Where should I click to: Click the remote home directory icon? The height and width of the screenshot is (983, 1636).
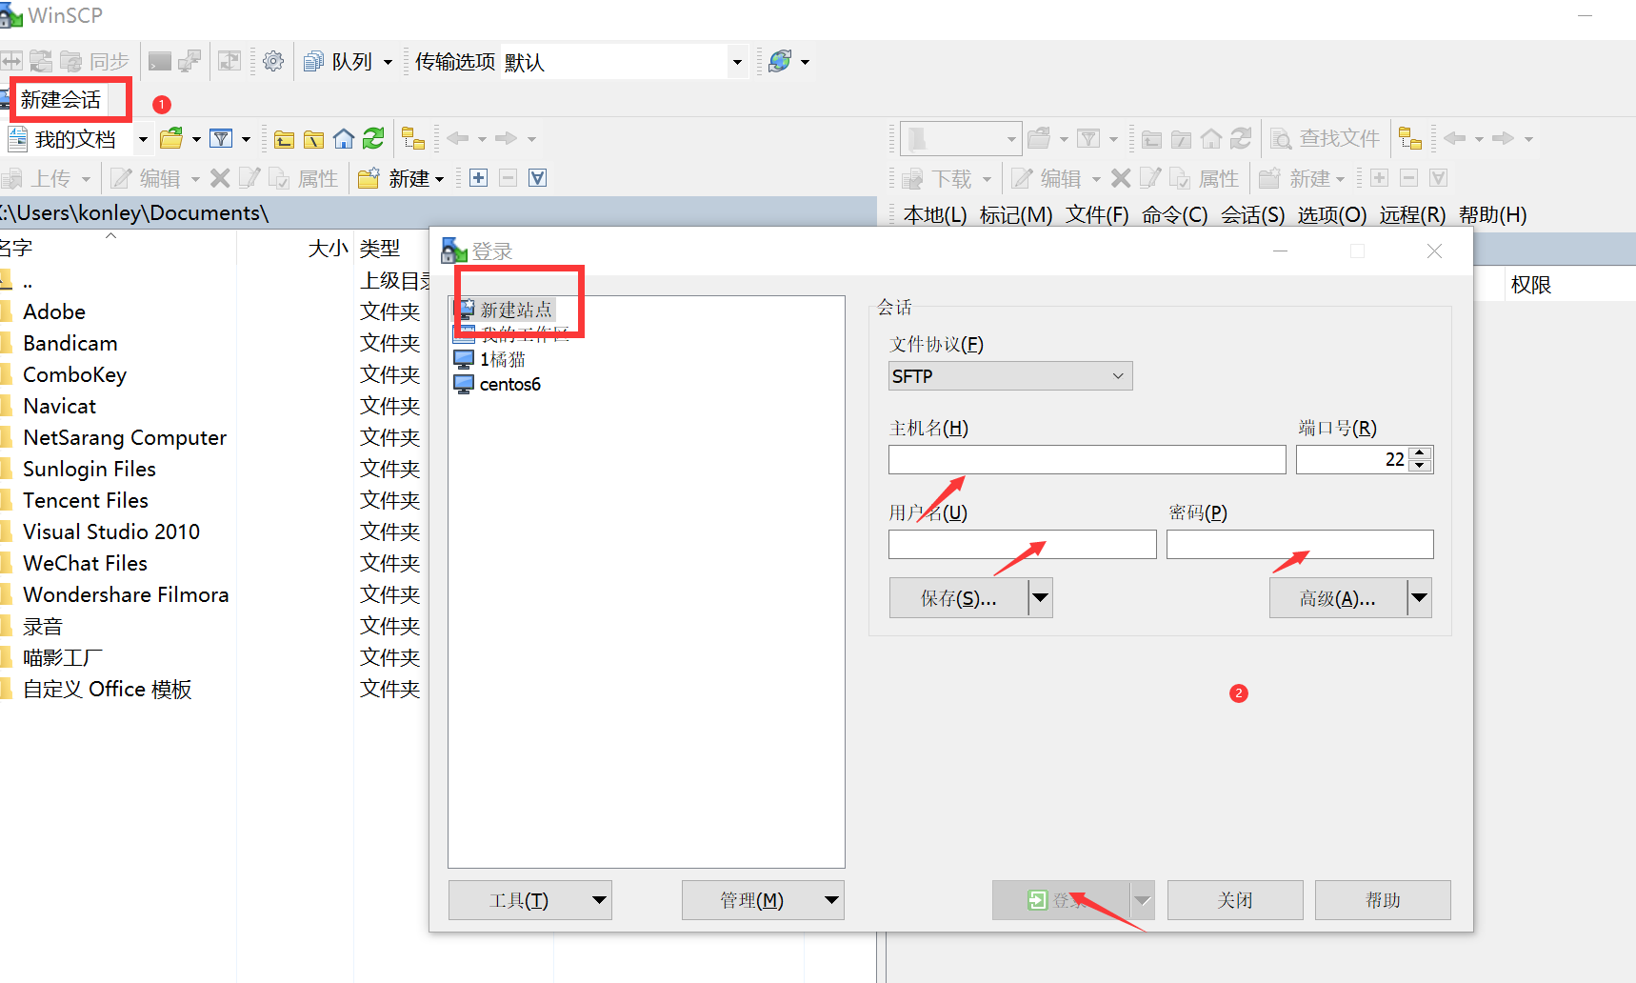tap(1211, 139)
